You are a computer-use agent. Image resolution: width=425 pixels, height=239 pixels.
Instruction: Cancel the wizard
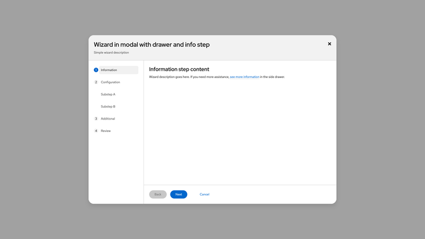pos(205,194)
